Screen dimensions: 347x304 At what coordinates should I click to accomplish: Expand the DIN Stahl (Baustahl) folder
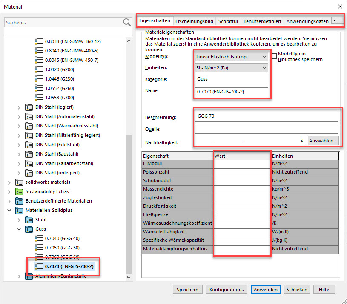(x=19, y=154)
